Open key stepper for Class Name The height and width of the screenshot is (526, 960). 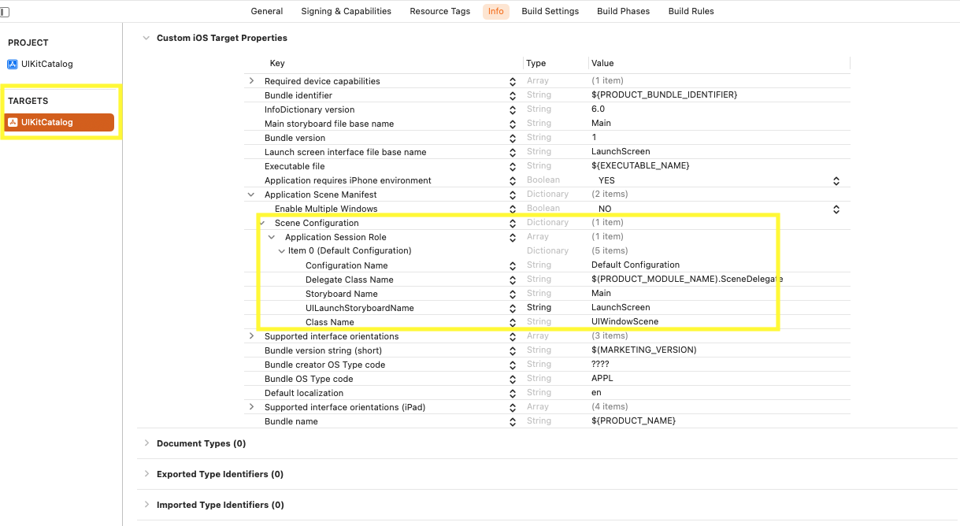pos(513,322)
